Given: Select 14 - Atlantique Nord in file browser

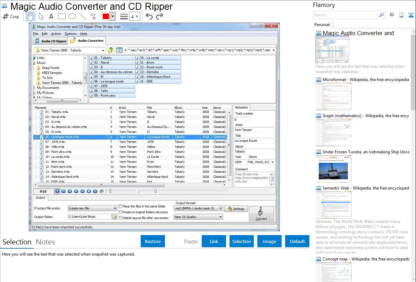Looking at the screenshot, I should [x=158, y=76].
